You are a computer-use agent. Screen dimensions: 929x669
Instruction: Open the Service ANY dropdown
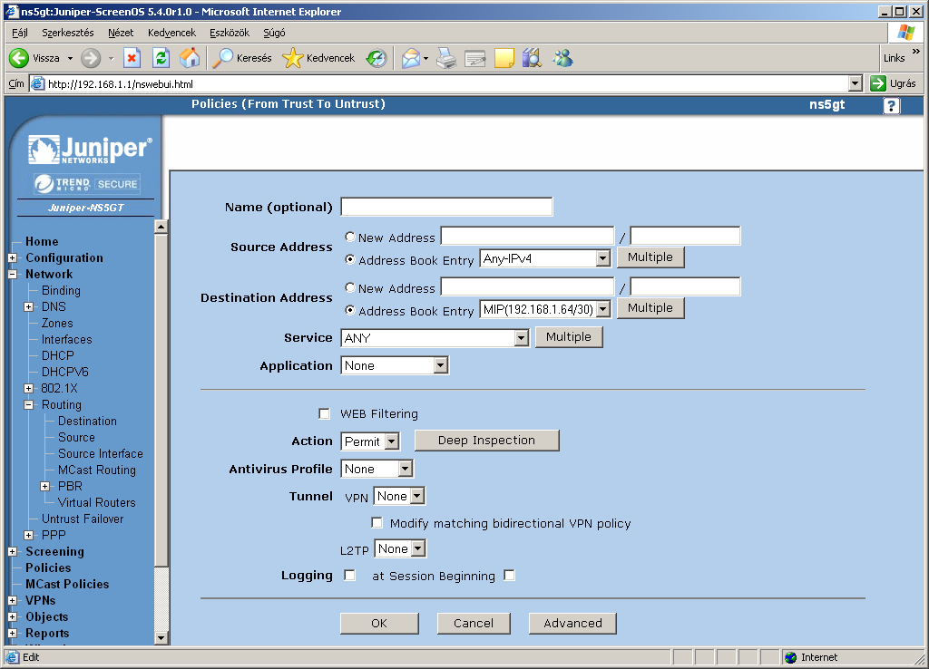pyautogui.click(x=521, y=338)
